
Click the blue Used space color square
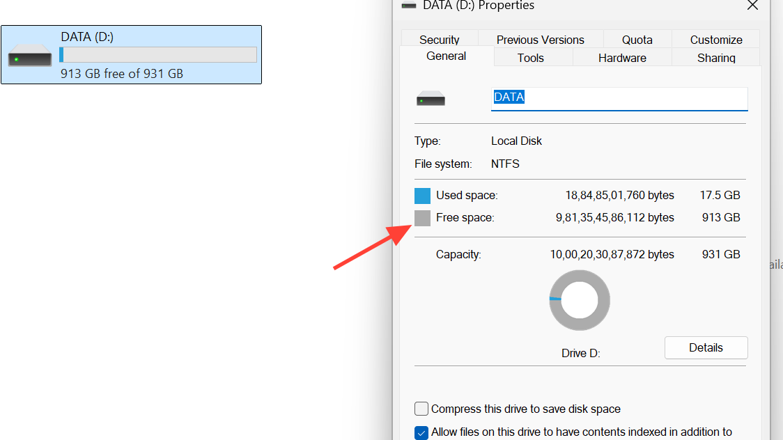(x=422, y=196)
